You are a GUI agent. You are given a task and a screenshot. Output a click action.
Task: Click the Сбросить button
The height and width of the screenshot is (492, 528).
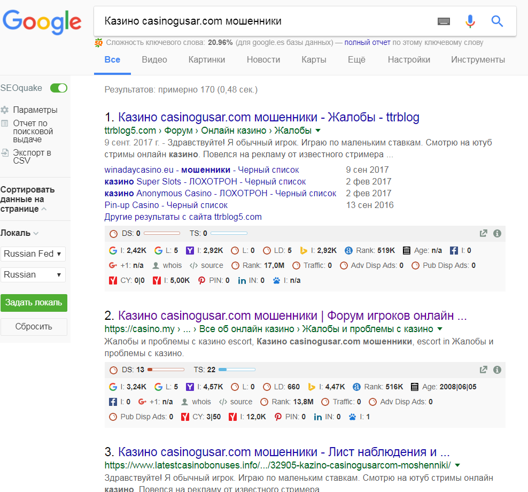pos(34,327)
